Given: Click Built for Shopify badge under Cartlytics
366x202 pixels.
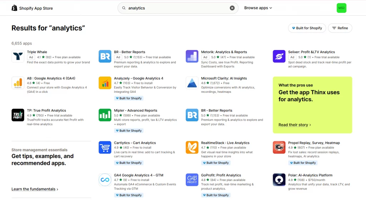Looking at the screenshot, I should (129, 163).
